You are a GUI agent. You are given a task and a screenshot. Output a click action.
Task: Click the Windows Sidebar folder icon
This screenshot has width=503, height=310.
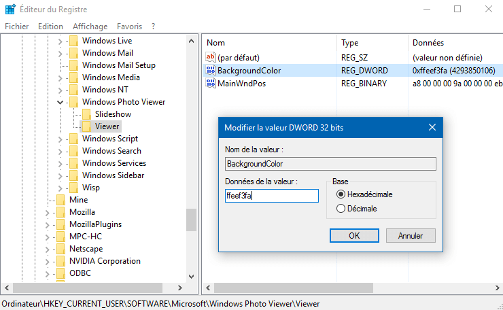pos(74,175)
